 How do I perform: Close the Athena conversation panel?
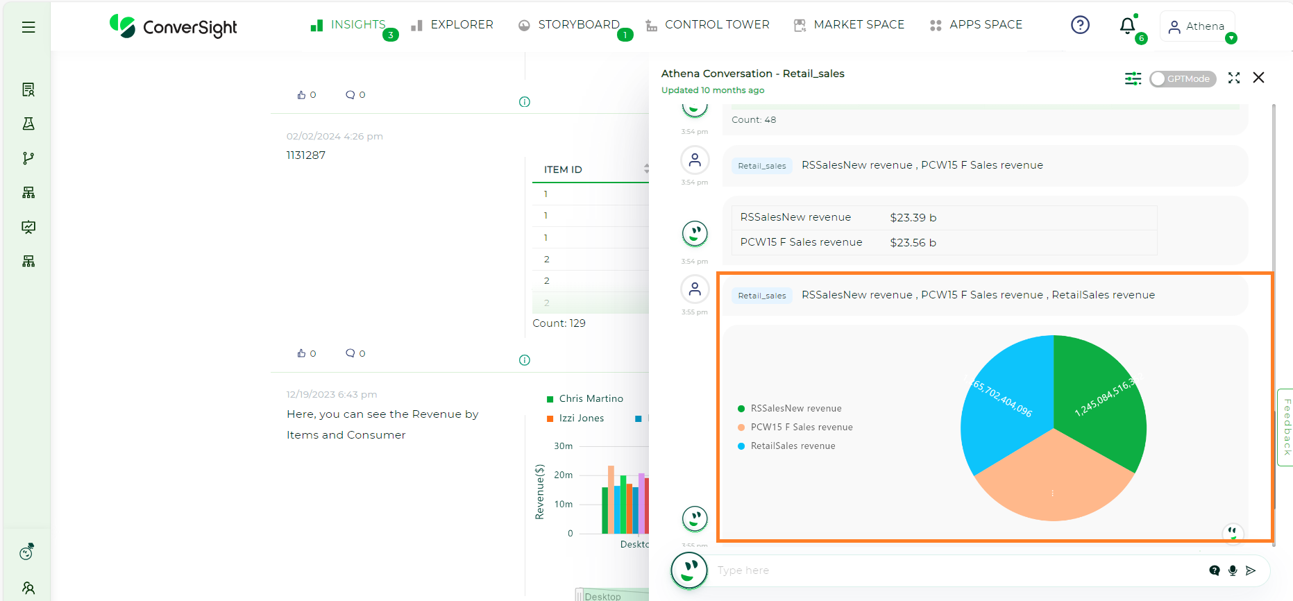point(1258,78)
